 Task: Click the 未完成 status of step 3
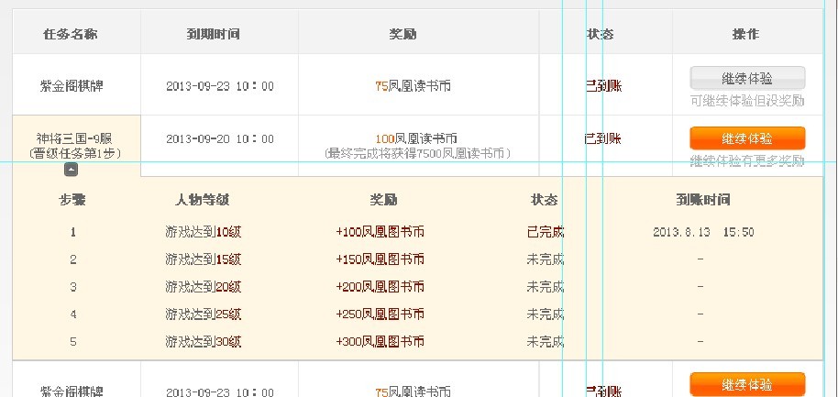(546, 287)
